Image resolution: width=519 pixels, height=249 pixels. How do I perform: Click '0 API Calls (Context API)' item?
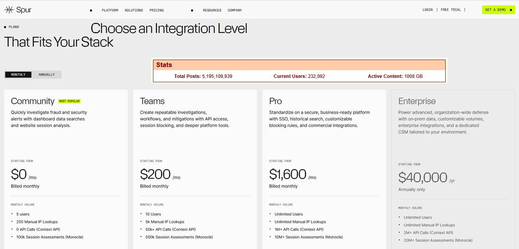pos(38,230)
